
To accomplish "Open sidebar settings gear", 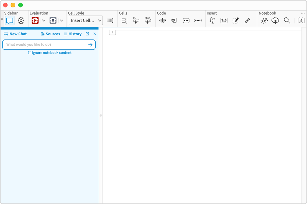I will [21, 20].
